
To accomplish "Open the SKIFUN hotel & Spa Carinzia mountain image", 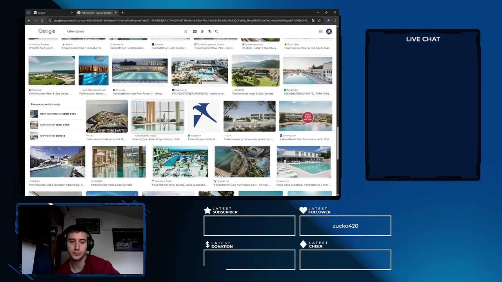I will click(x=255, y=70).
